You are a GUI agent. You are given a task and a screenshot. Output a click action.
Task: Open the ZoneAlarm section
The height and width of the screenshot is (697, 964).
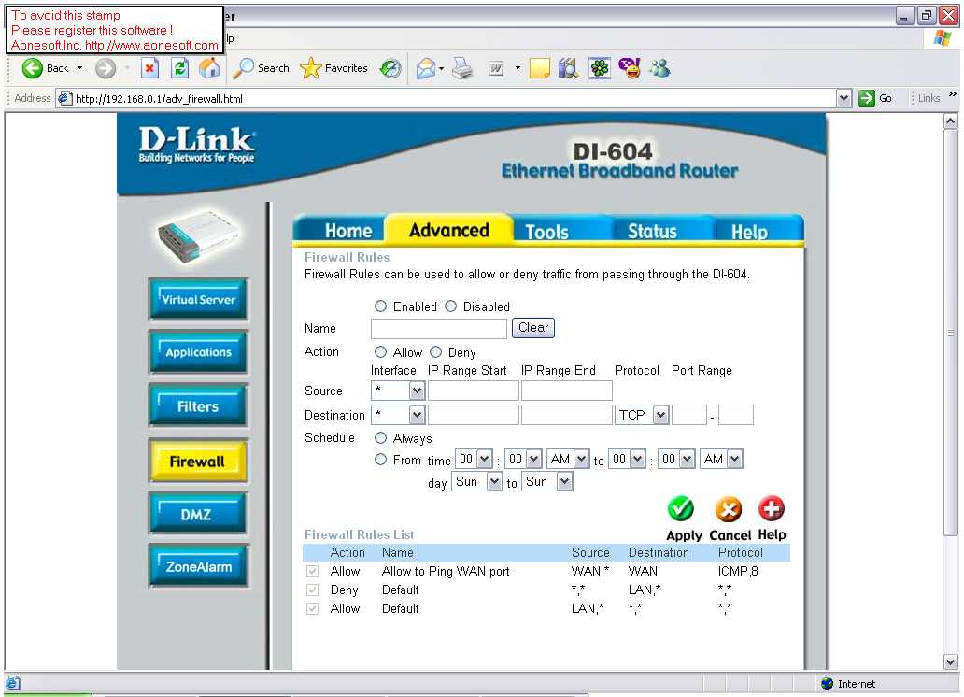pos(198,566)
